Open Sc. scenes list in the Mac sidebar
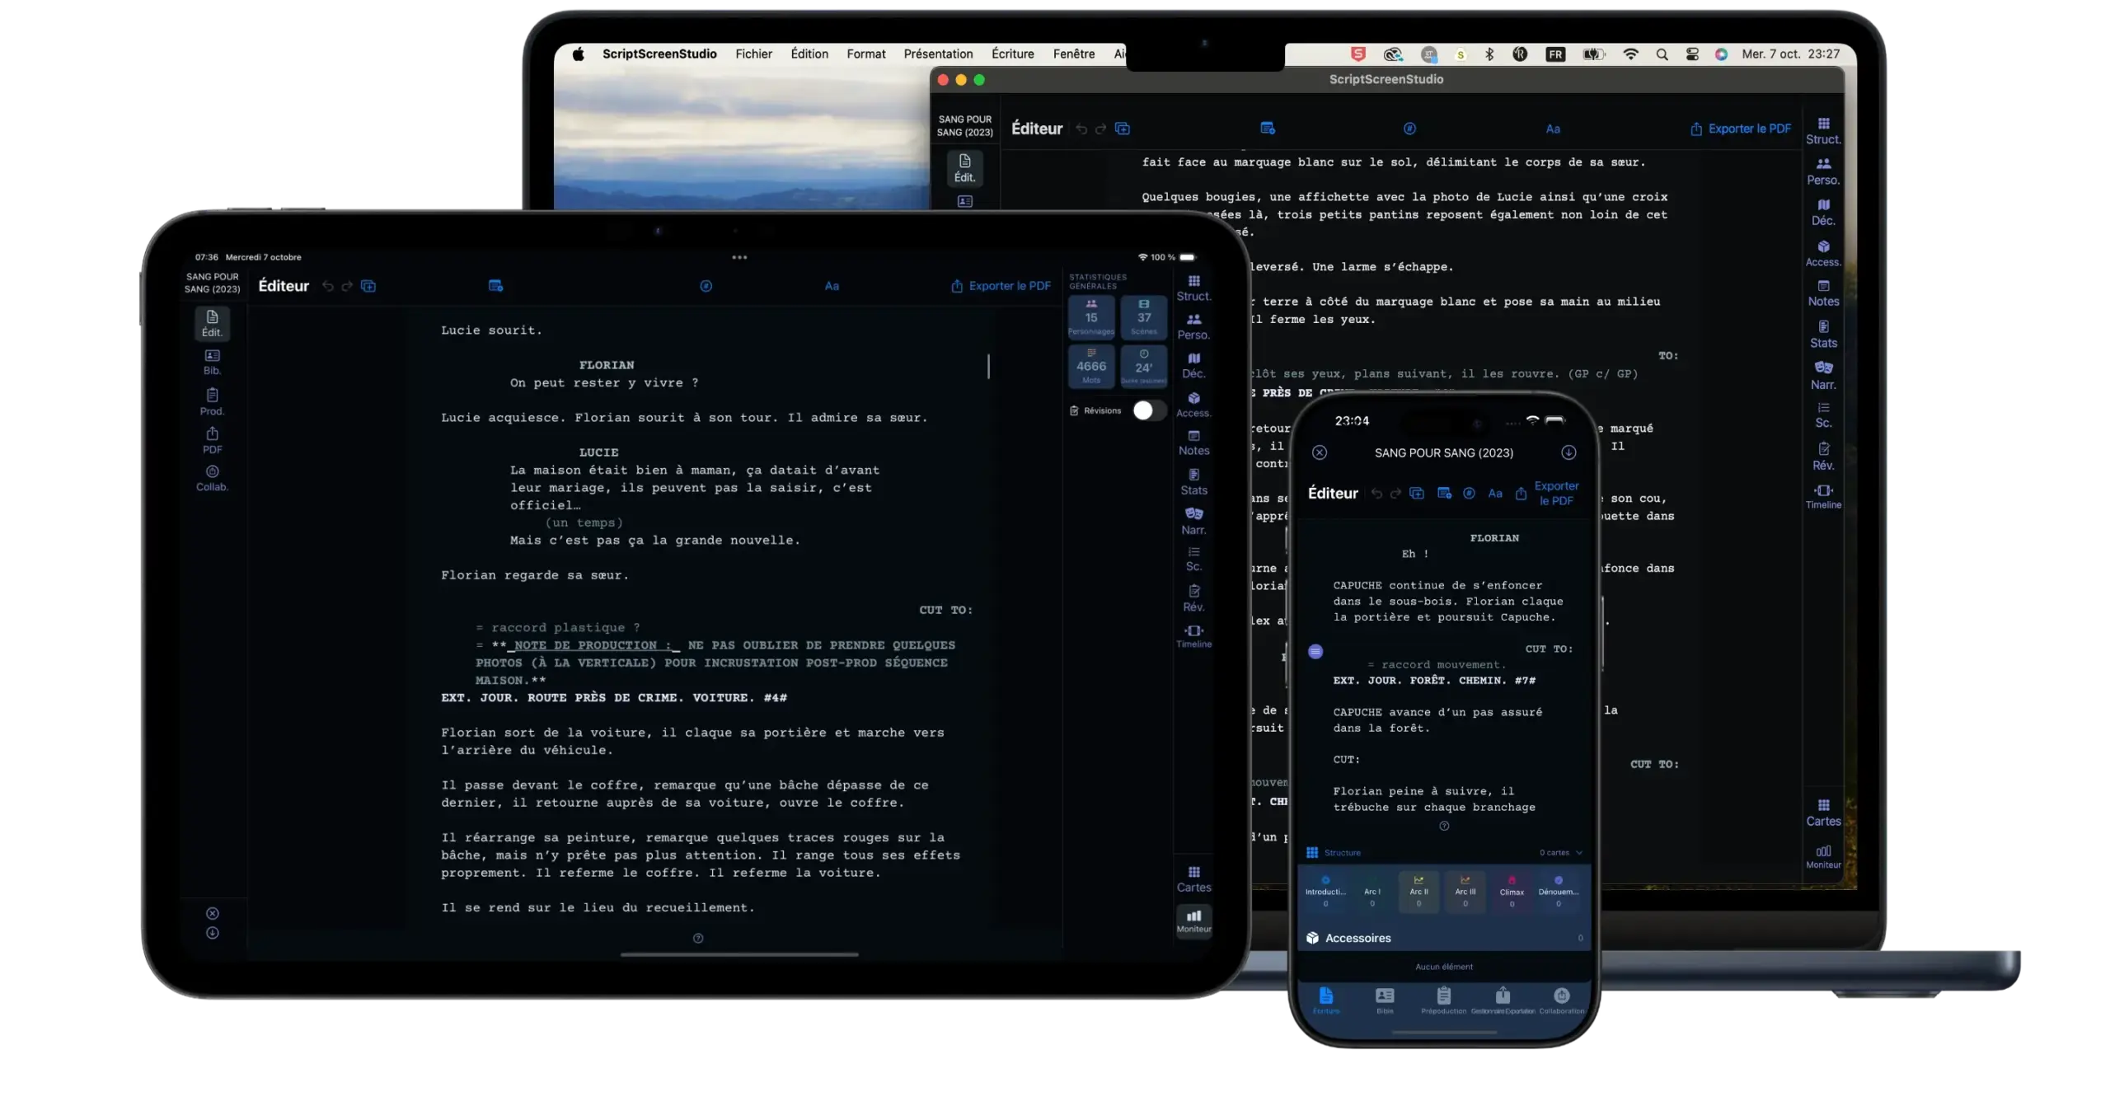This screenshot has height=1101, width=2110. [1822, 415]
